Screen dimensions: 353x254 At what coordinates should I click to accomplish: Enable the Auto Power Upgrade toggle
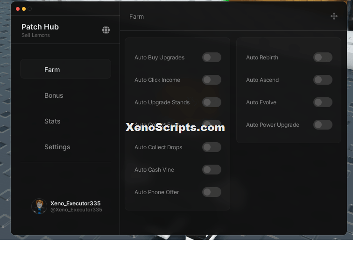click(x=323, y=124)
